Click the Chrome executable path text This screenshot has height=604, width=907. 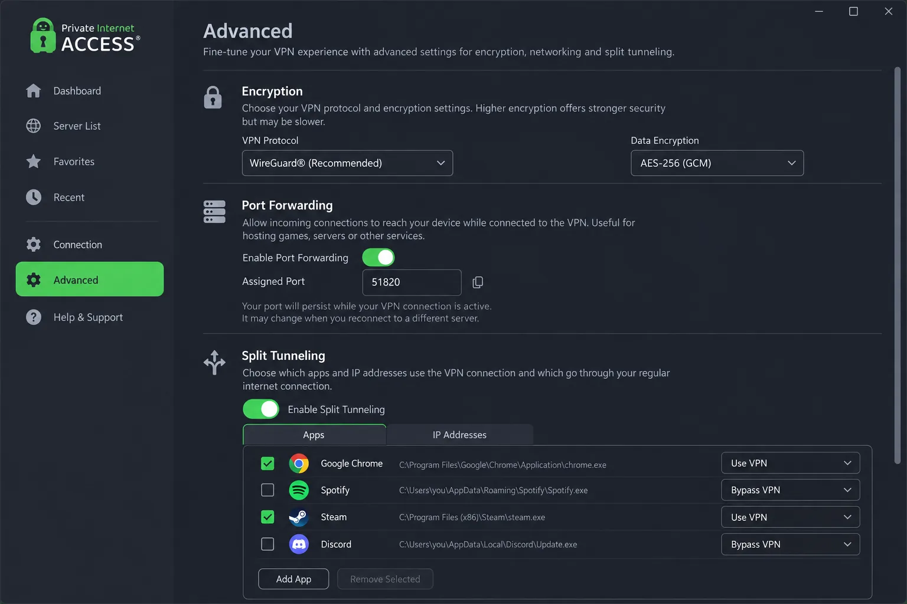[503, 465]
